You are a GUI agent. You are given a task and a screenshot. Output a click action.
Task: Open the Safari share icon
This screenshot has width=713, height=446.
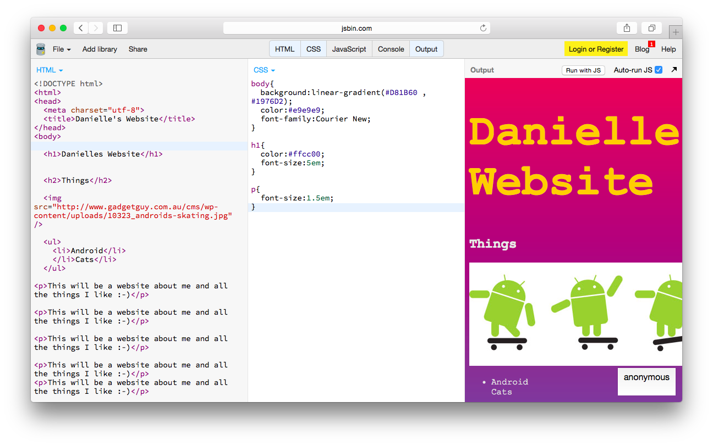click(x=627, y=28)
